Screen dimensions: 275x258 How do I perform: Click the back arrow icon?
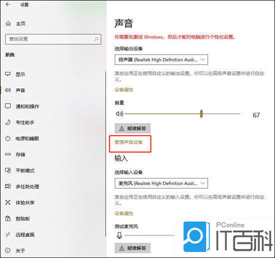[x=8, y=4]
